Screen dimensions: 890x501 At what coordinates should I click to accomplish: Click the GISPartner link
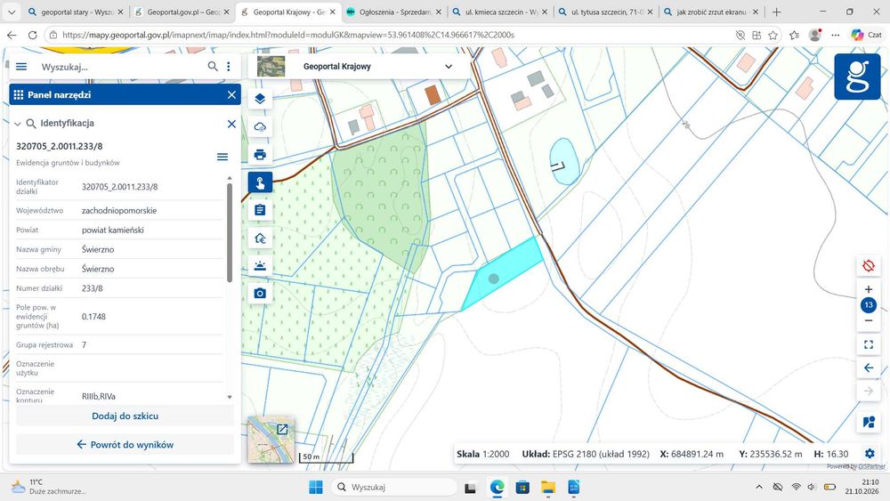pyautogui.click(x=871, y=466)
